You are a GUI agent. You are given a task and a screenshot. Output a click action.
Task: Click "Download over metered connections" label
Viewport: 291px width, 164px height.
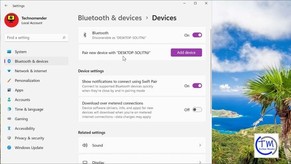[112, 103]
